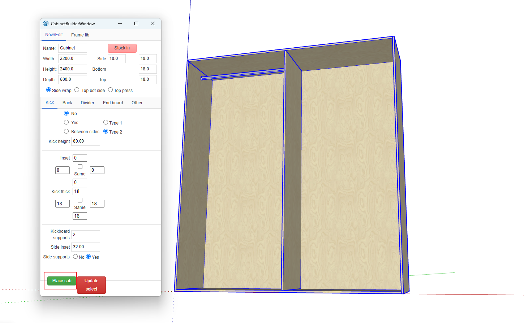
Task: Select the Divider tab
Action: tap(87, 103)
